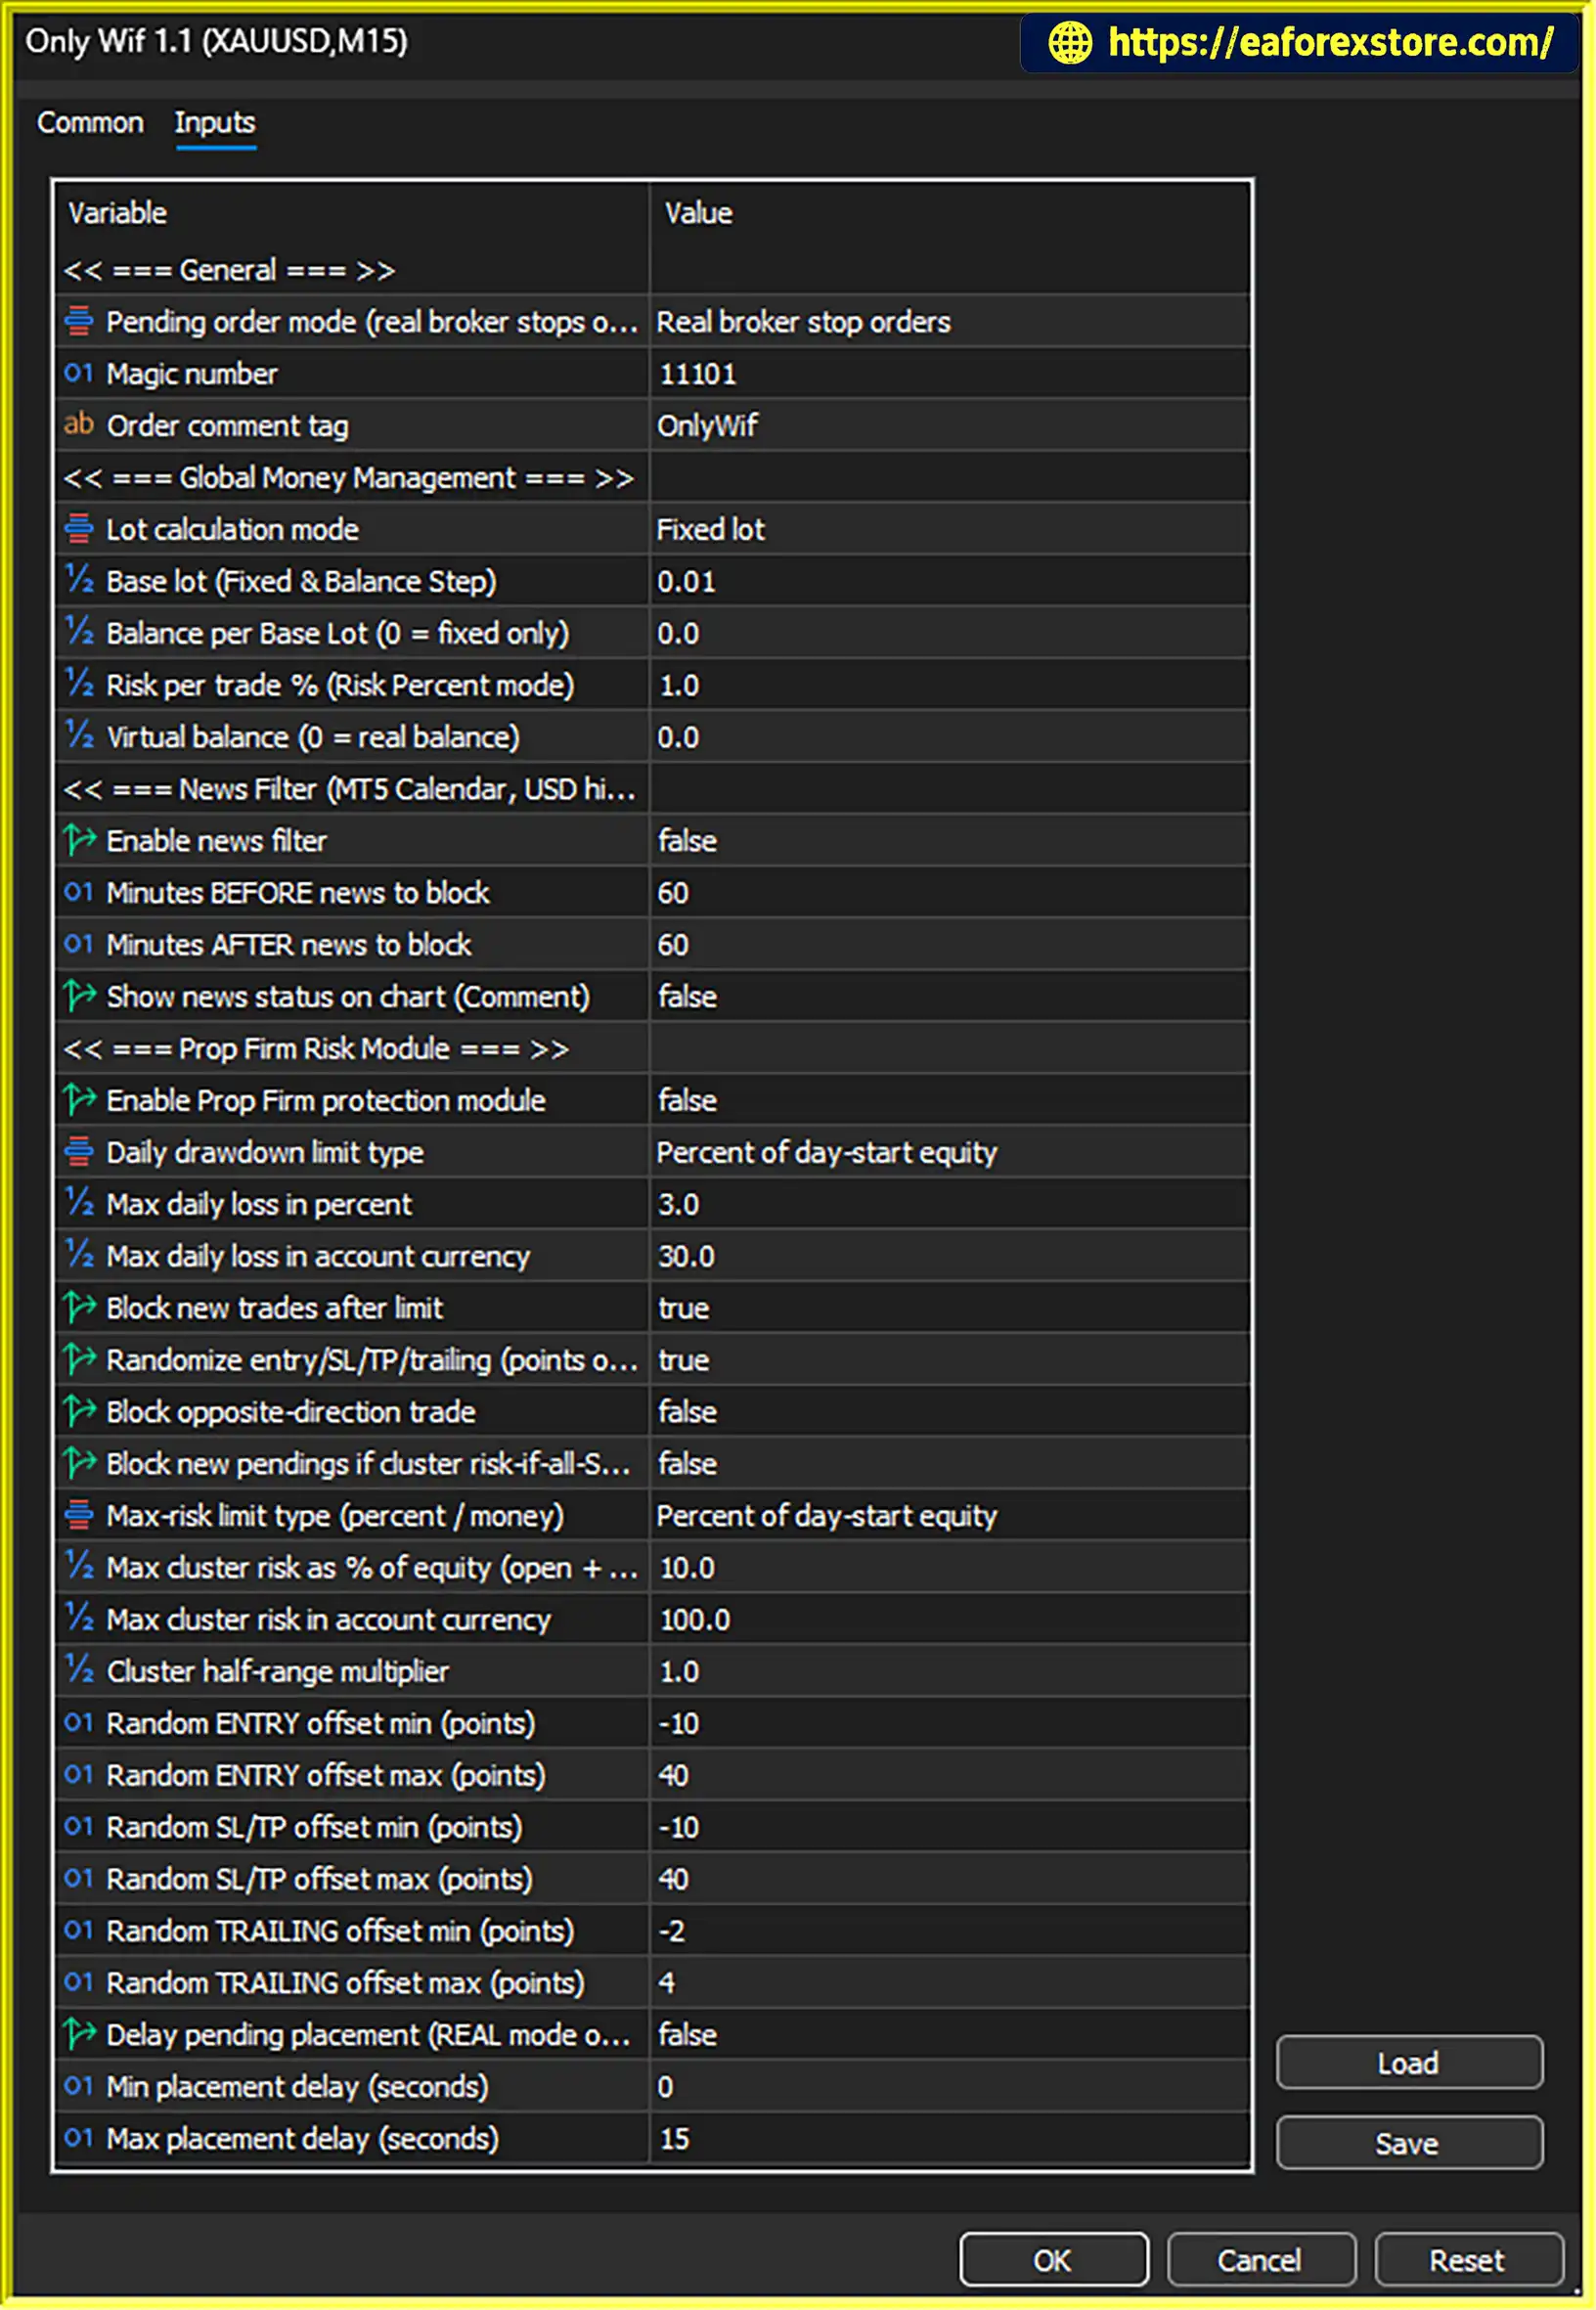Image resolution: width=1596 pixels, height=2310 pixels.
Task: Click the Cancel button
Action: [x=1261, y=2260]
